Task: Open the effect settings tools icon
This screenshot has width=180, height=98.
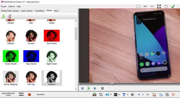Action: 10,16
